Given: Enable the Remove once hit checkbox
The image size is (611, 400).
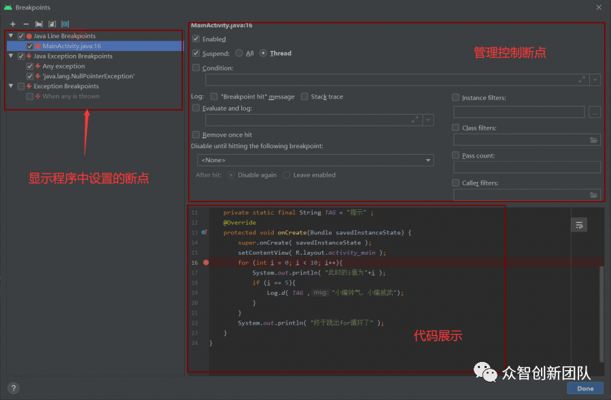Looking at the screenshot, I should point(196,134).
